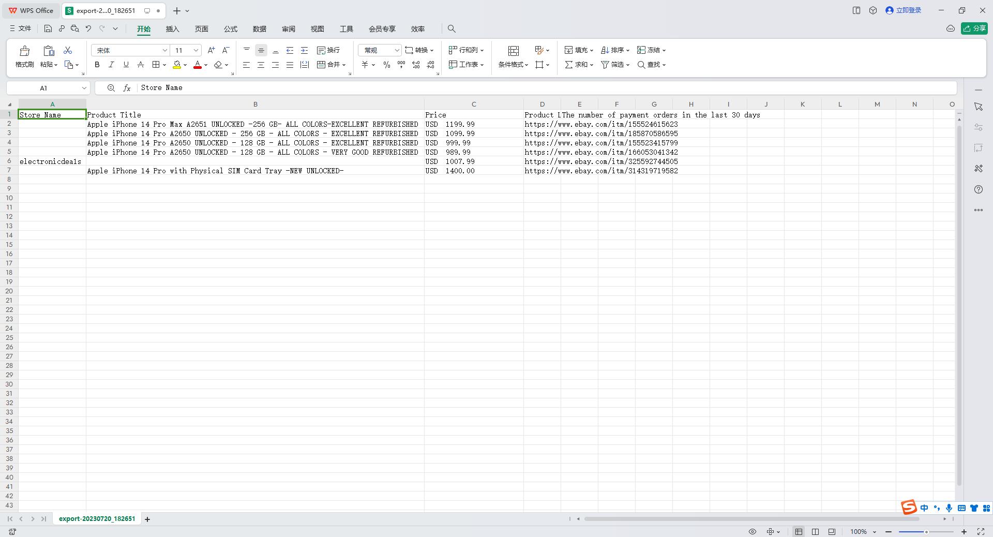Switch to the 数据 Data tab

259,29
